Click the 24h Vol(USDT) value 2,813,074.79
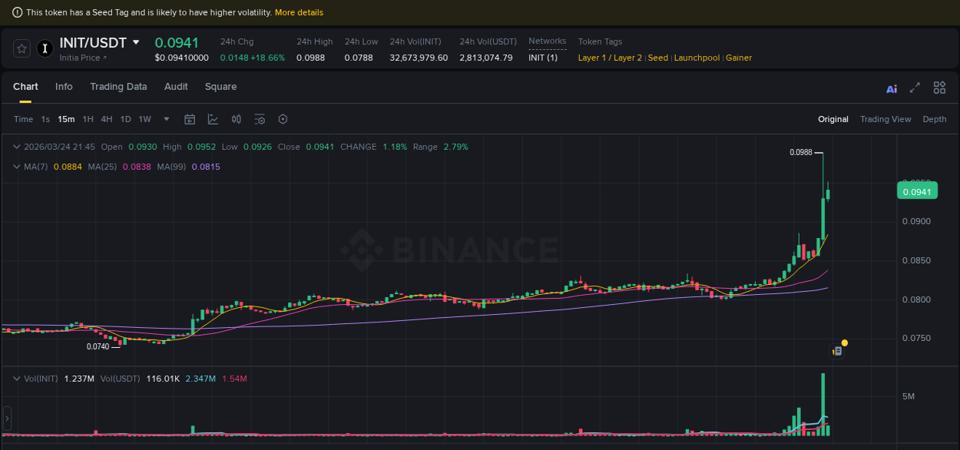Viewport: 960px width, 450px height. (x=486, y=58)
